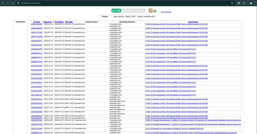Open certificate ID 23162254495
The width and height of the screenshot is (257, 134).
37,87
